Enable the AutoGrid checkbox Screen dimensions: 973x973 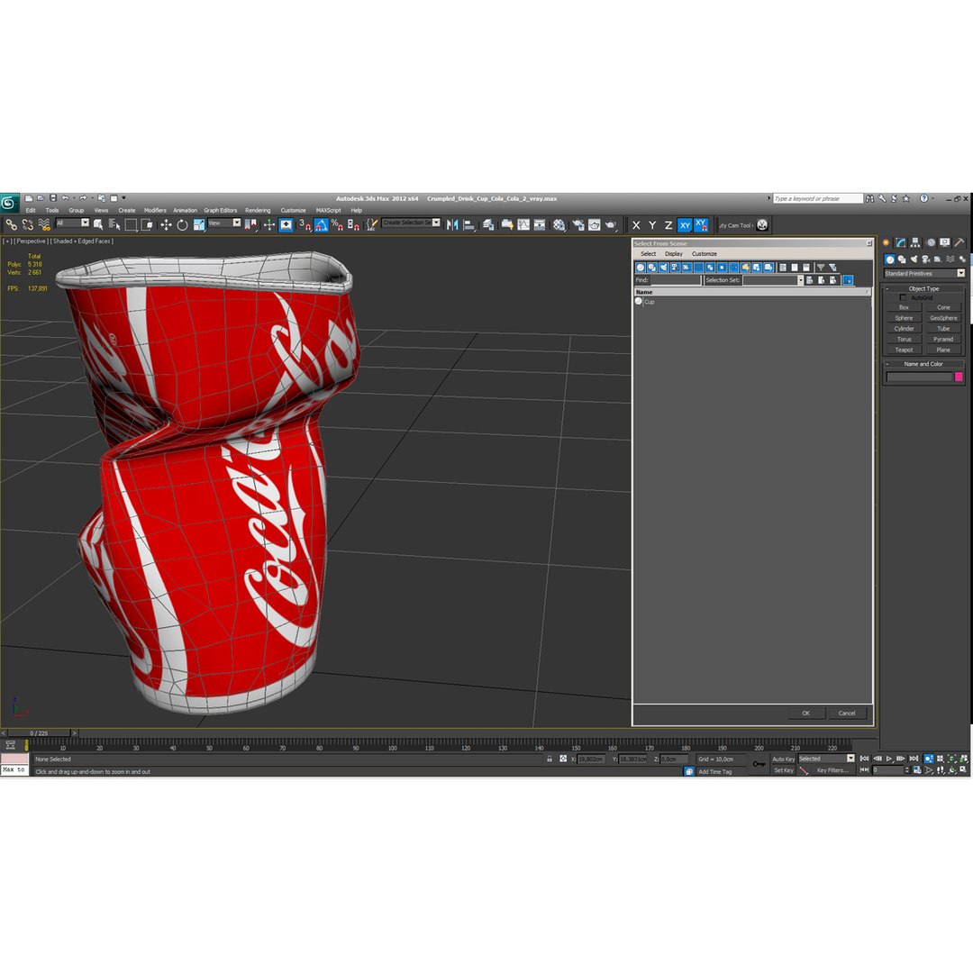(902, 298)
